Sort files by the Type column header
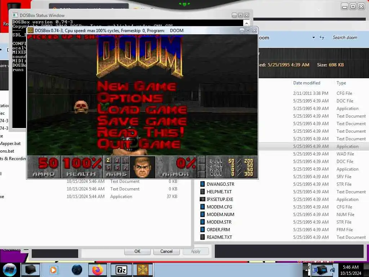This screenshot has height=277, width=369. 341,83
